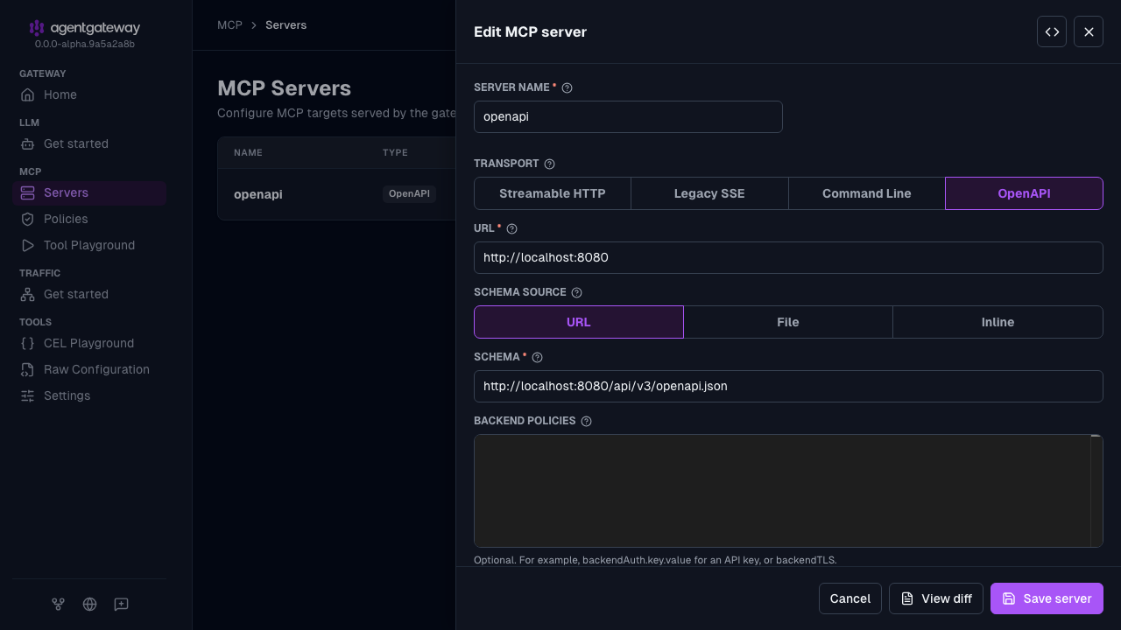Show help icon beside Schema label
The width and height of the screenshot is (1121, 630).
537,357
